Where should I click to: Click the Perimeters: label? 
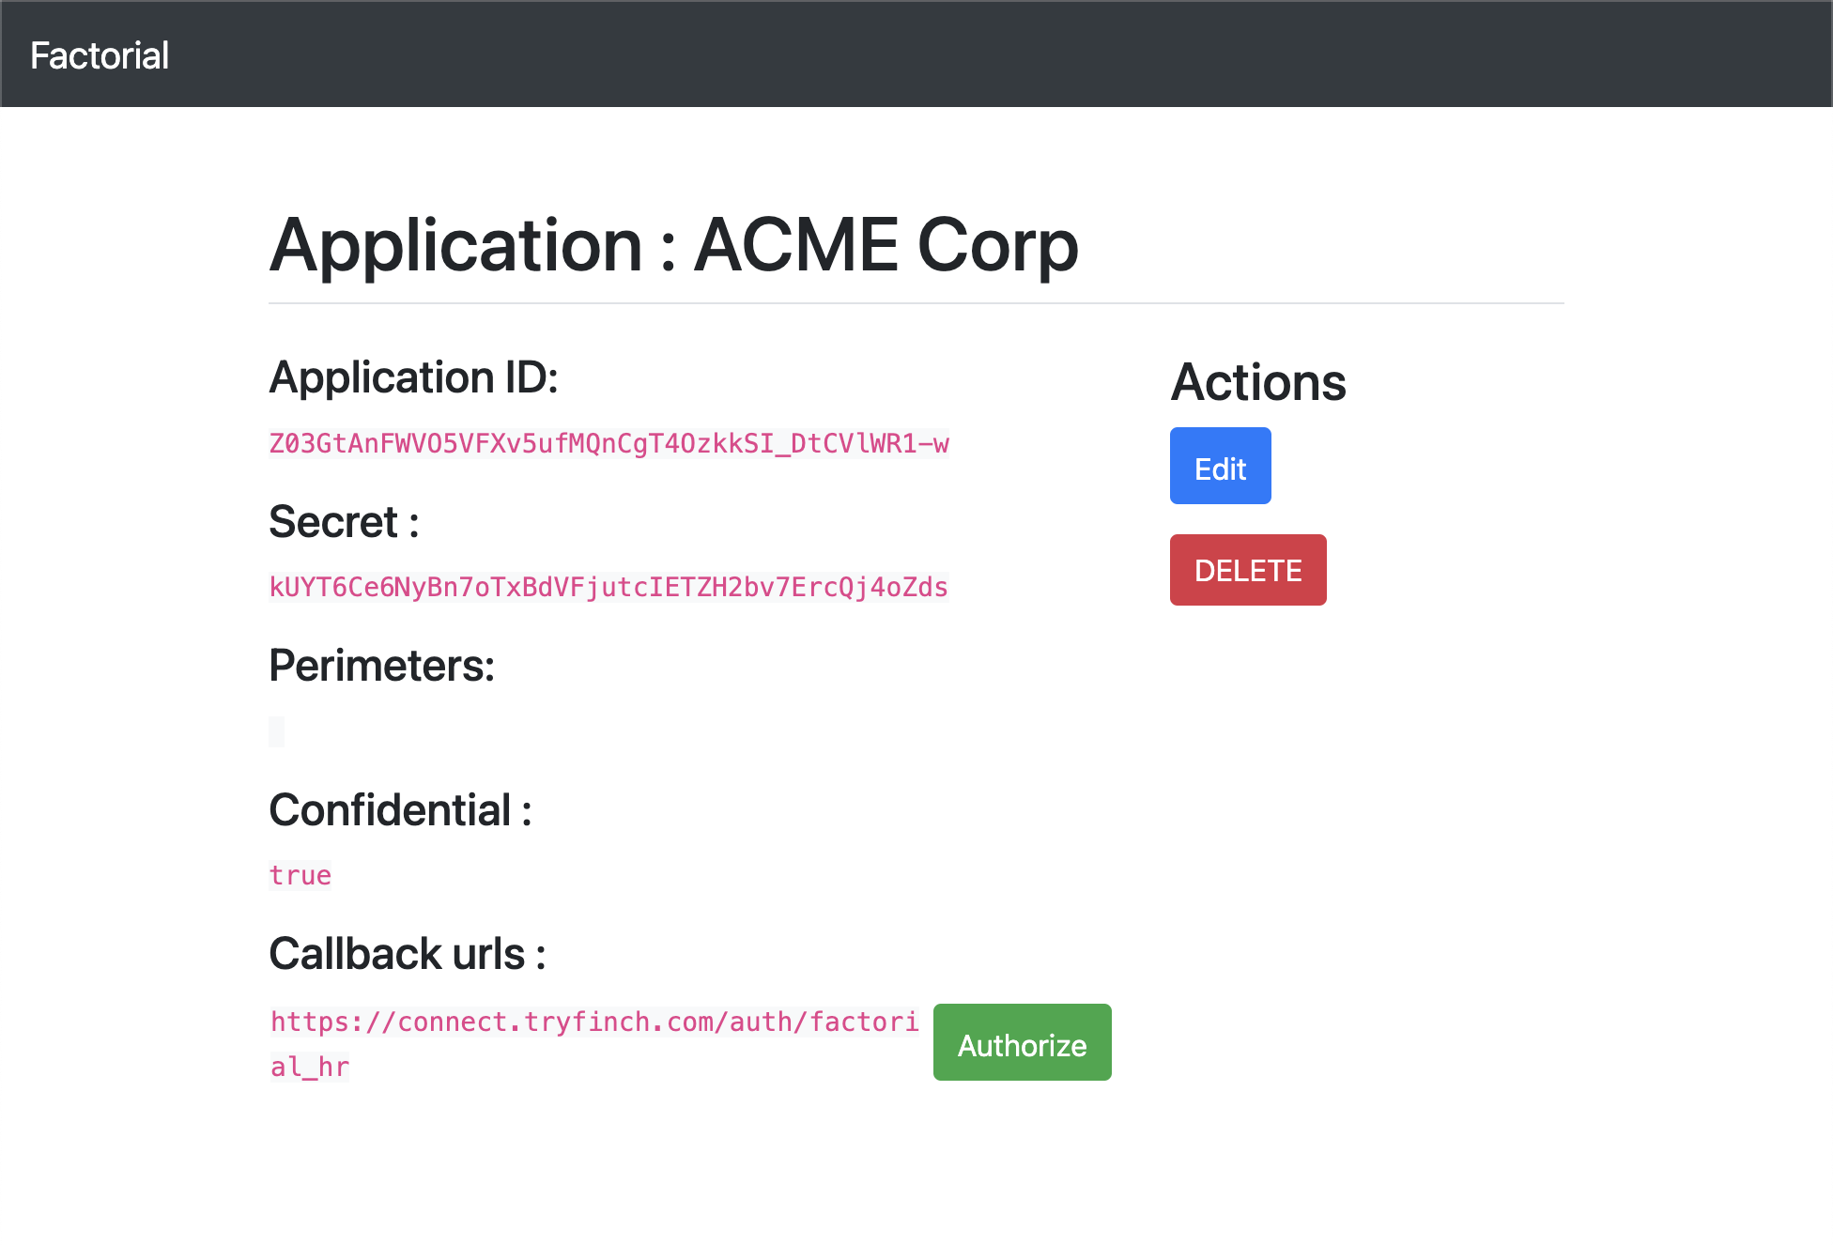click(381, 666)
